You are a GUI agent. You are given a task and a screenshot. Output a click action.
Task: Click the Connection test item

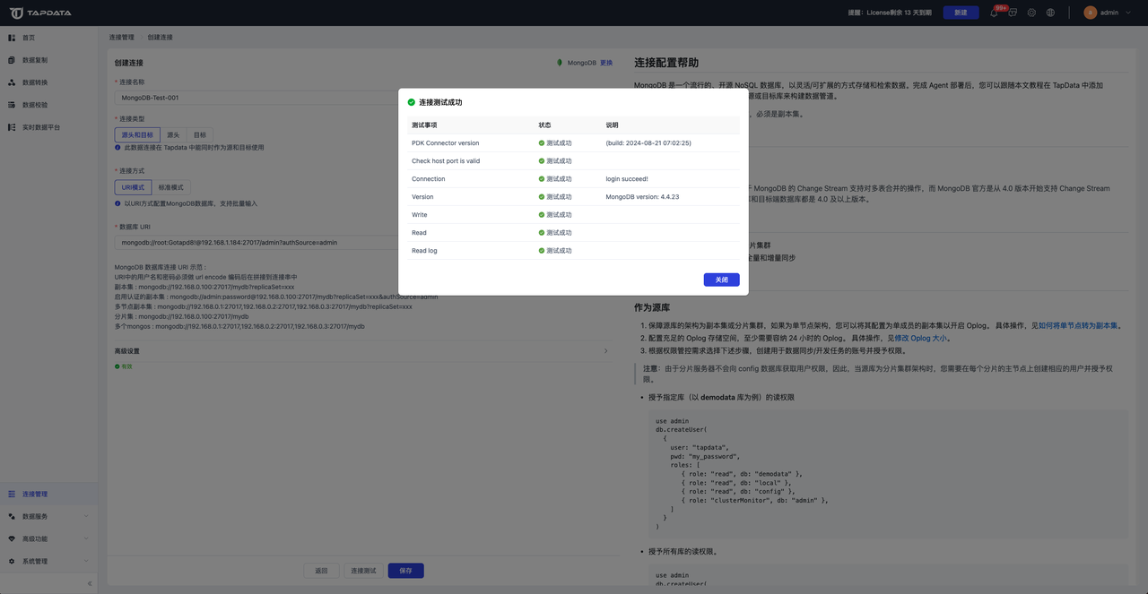pyautogui.click(x=428, y=179)
